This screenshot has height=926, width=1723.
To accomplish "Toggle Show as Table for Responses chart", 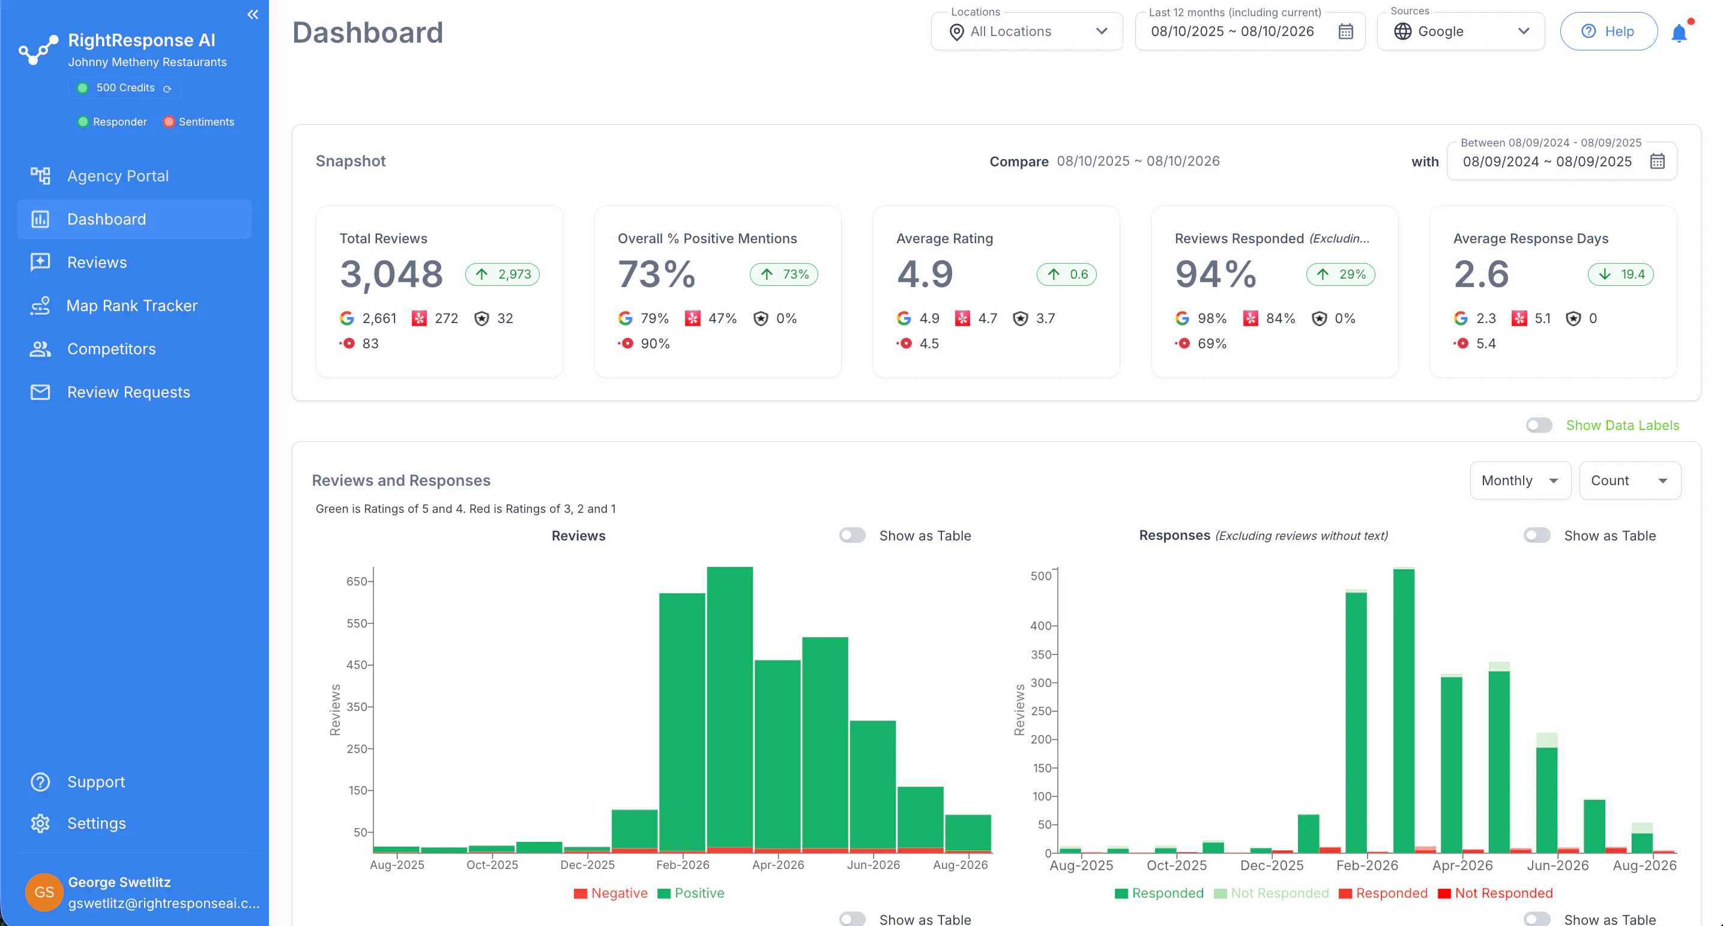I will [1537, 535].
